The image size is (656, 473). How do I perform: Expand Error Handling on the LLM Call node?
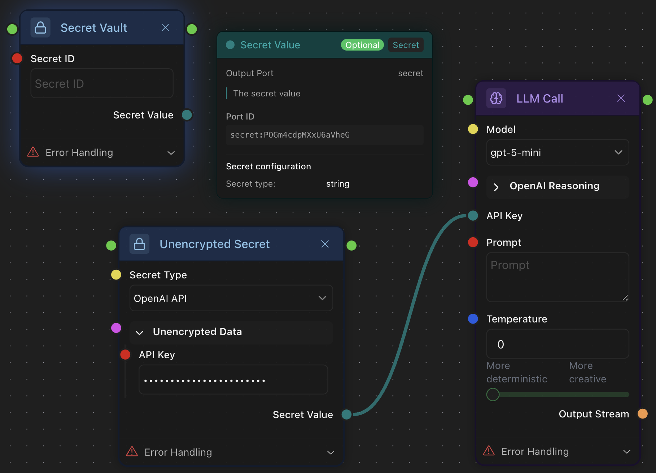pos(627,452)
